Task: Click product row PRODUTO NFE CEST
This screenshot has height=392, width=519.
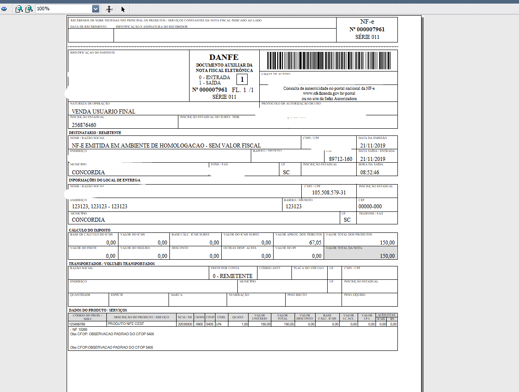Action: click(233, 324)
